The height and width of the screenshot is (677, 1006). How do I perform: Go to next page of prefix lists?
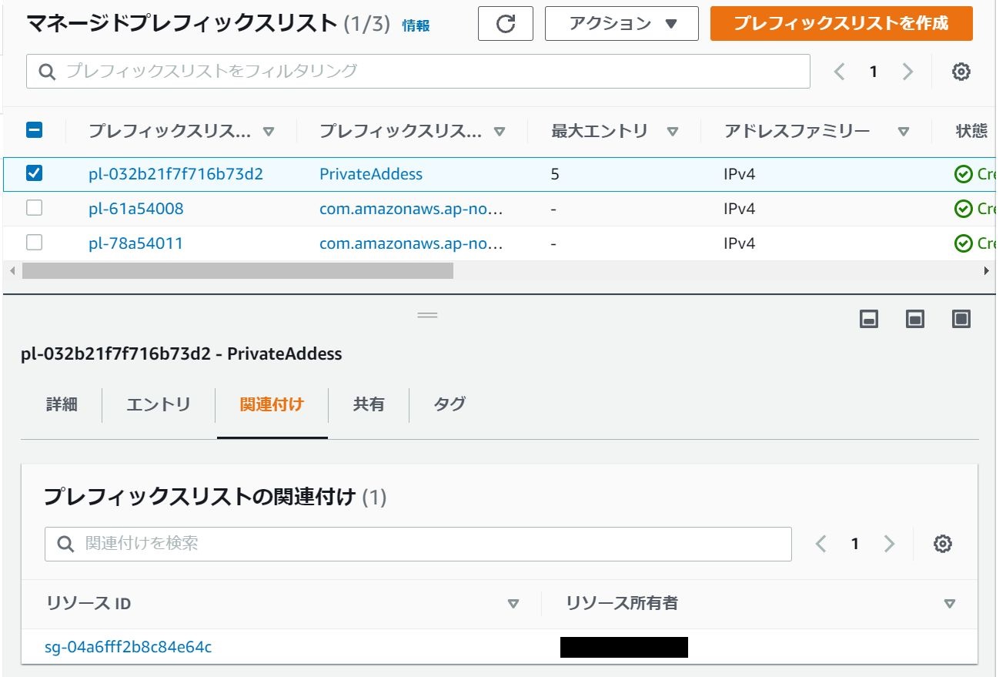pos(907,72)
